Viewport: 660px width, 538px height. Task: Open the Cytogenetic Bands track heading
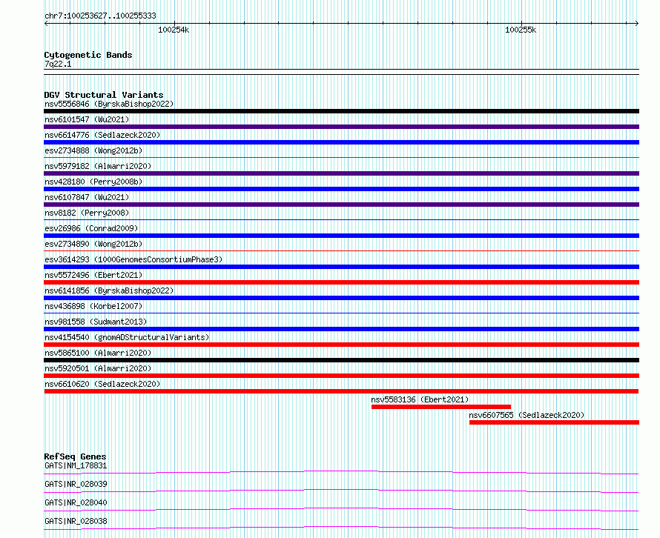(88, 55)
